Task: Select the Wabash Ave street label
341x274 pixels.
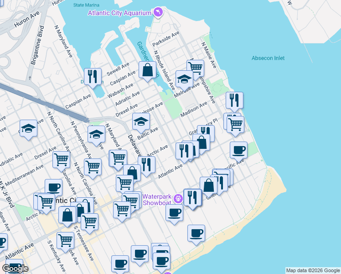Action: point(120,91)
